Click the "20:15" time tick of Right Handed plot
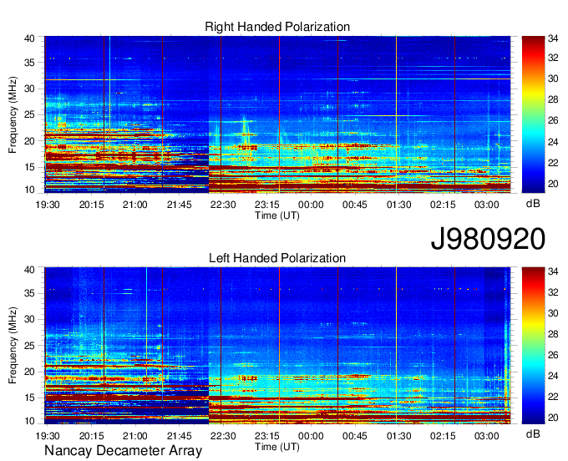Image resolution: width=568 pixels, height=461 pixels. [x=91, y=205]
